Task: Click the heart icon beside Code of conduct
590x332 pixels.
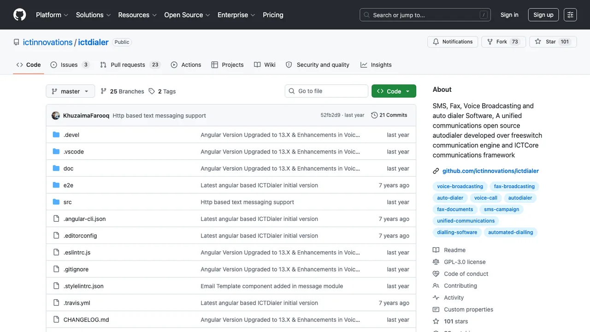Action: [436, 274]
